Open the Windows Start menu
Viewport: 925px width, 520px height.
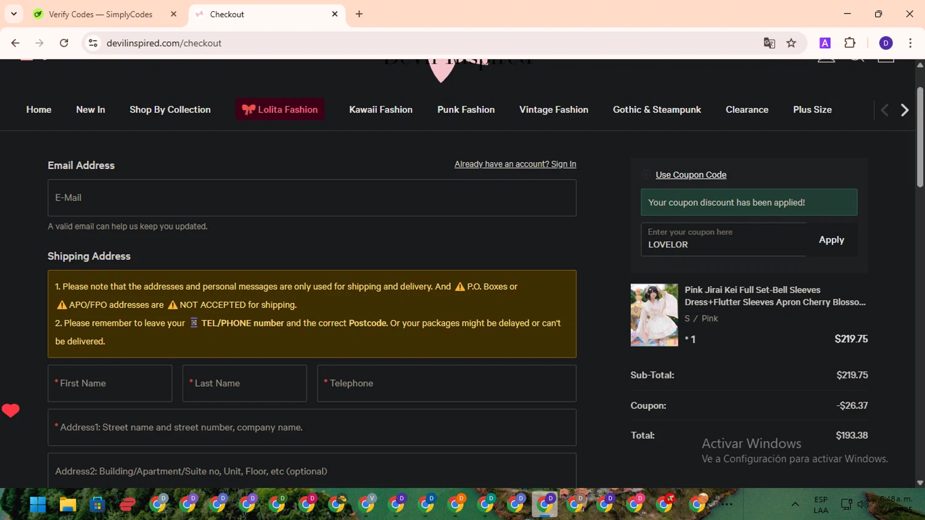38,505
